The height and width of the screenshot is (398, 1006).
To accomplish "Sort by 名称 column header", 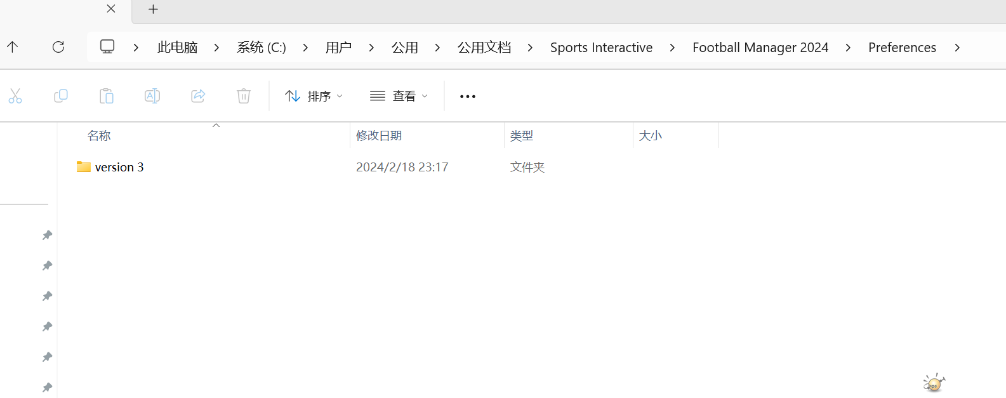I will pyautogui.click(x=99, y=136).
